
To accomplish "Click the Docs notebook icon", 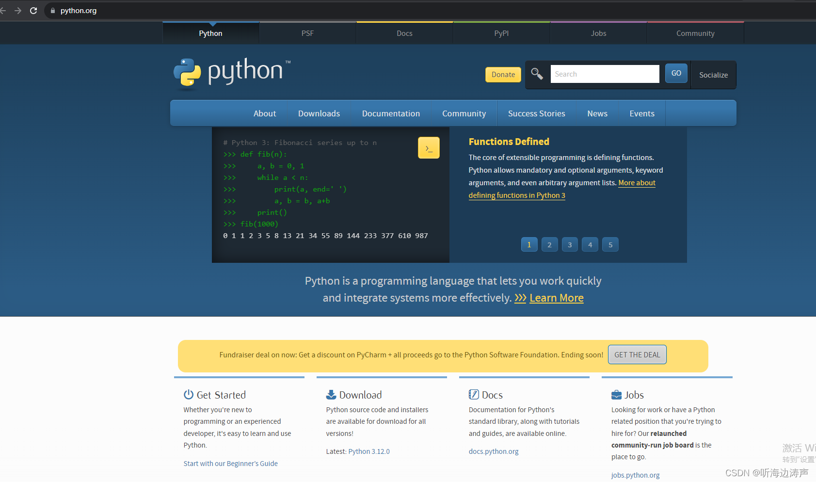I will click(x=474, y=394).
